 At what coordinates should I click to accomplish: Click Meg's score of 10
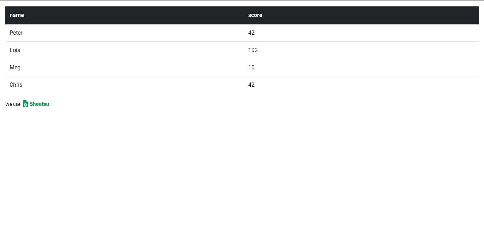coord(251,68)
